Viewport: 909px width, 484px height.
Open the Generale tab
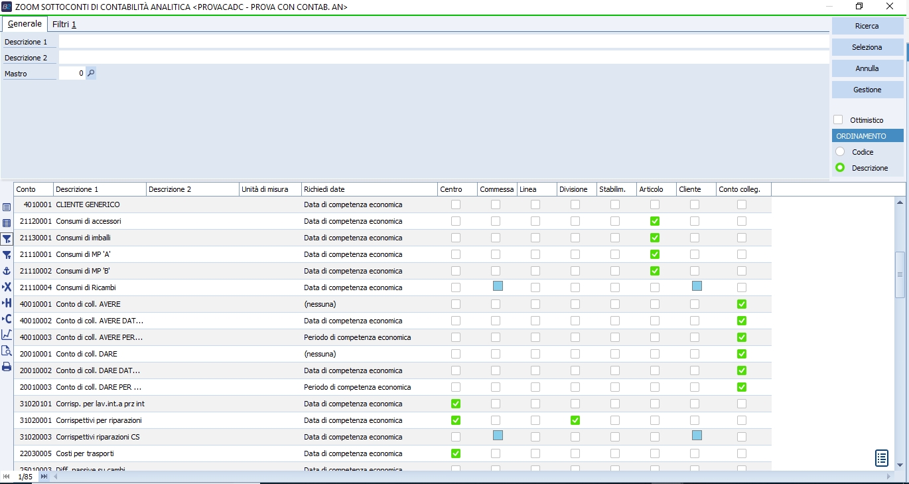pyautogui.click(x=25, y=24)
